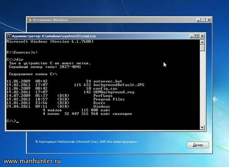The width and height of the screenshot is (229, 167).
Task: Click the X:\Sources>c: command line
Action: 22,52
